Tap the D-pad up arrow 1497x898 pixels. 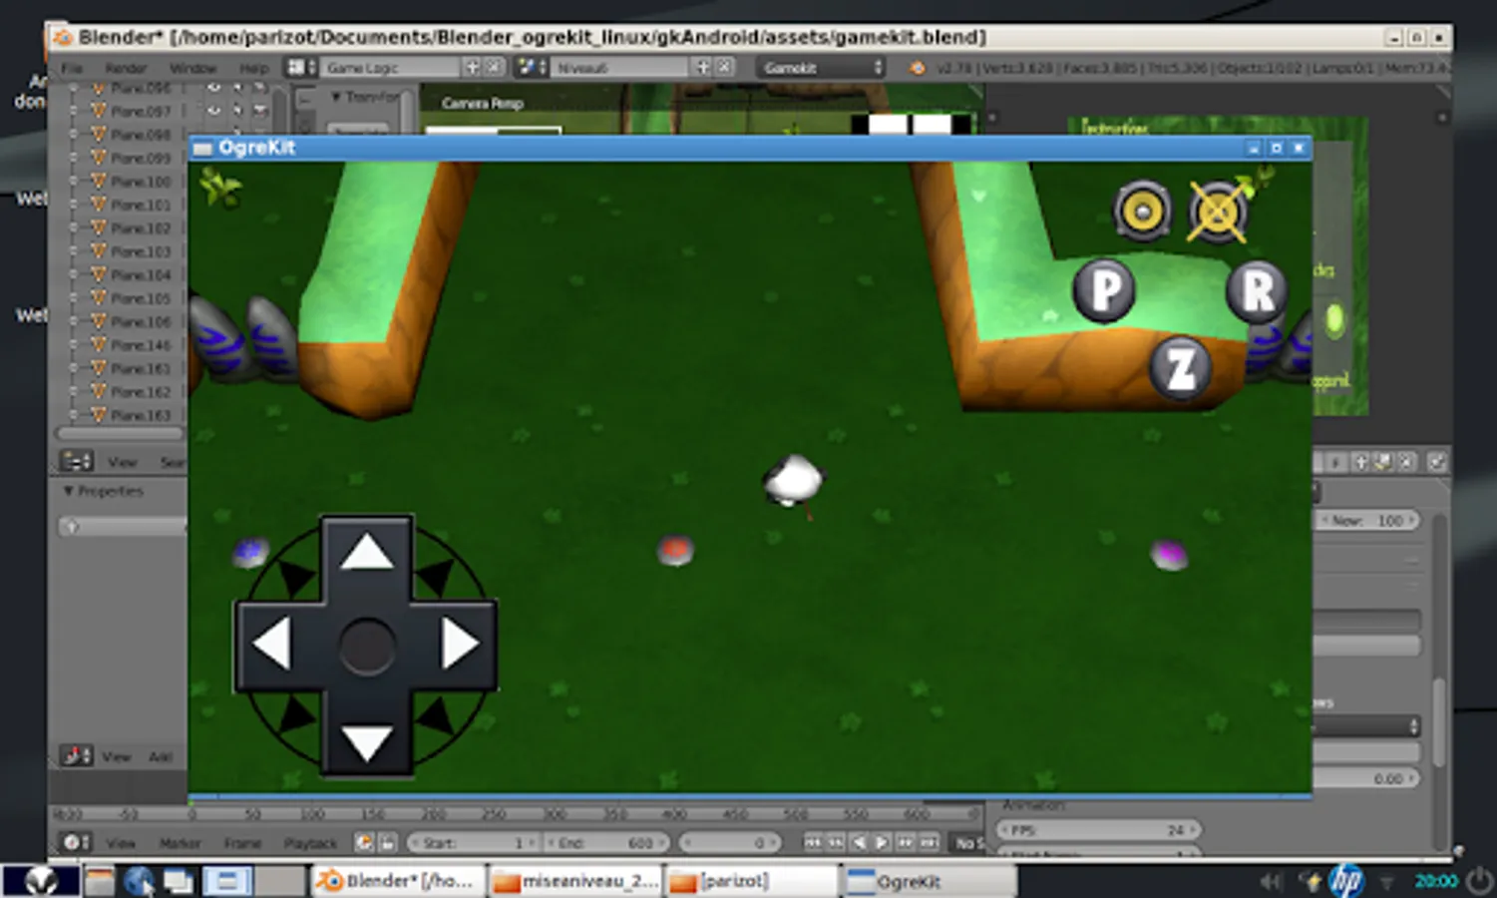366,553
